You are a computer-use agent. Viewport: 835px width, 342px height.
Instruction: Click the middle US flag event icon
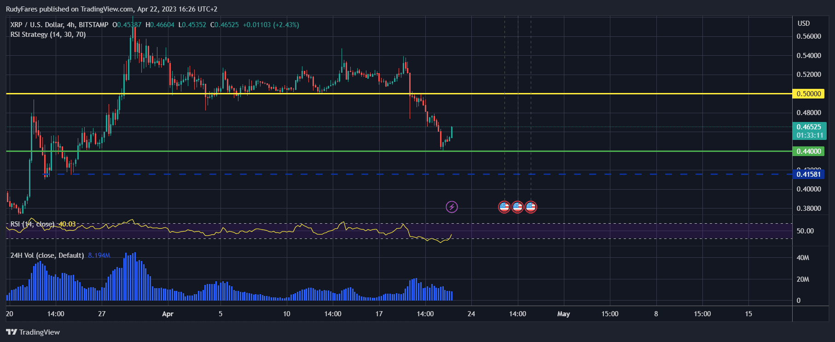click(517, 207)
